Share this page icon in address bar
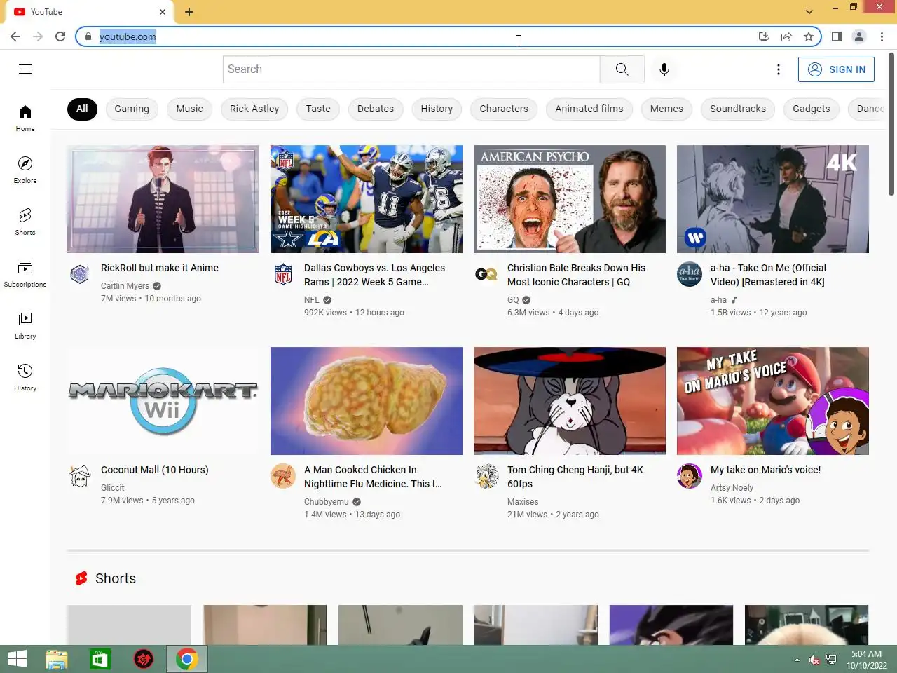 click(x=786, y=36)
